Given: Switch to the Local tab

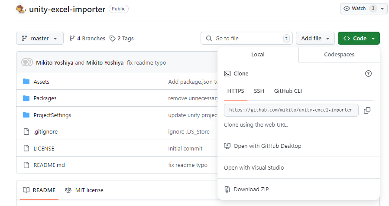Looking at the screenshot, I should point(258,54).
